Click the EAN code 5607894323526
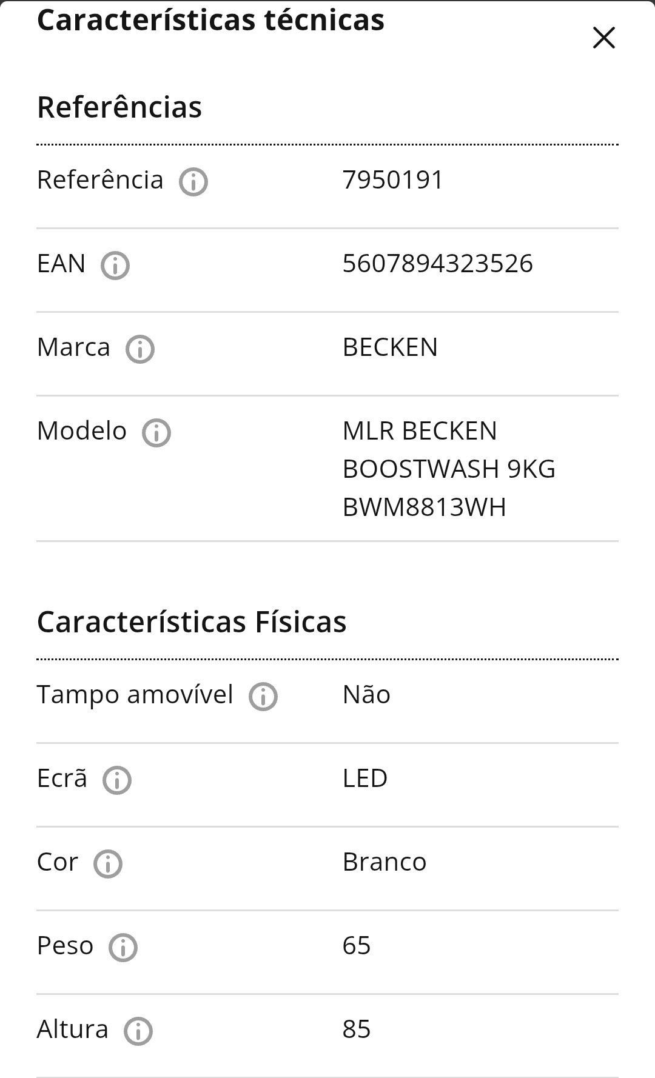Image resolution: width=655 pixels, height=1078 pixels. click(438, 264)
